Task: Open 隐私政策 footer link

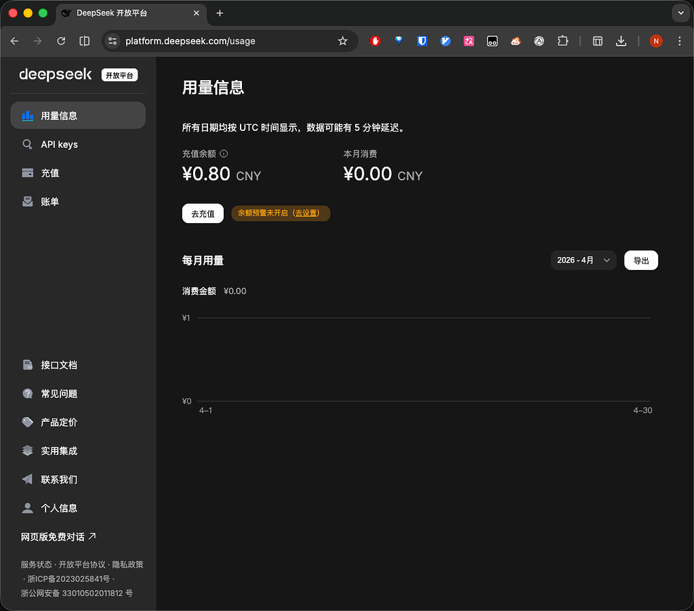Action: 127,564
